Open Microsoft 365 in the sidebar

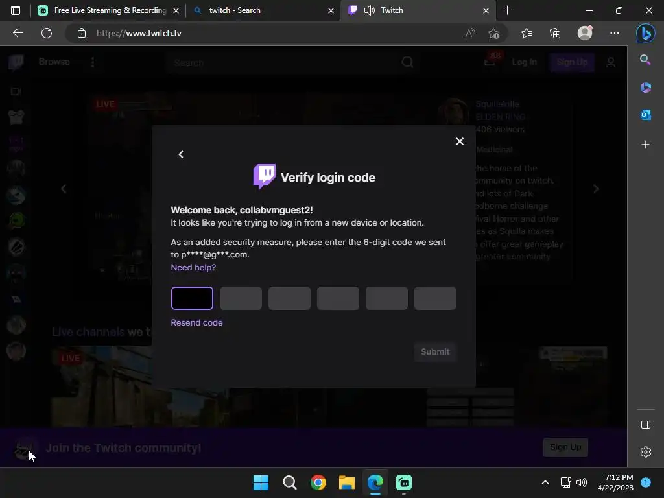point(645,88)
